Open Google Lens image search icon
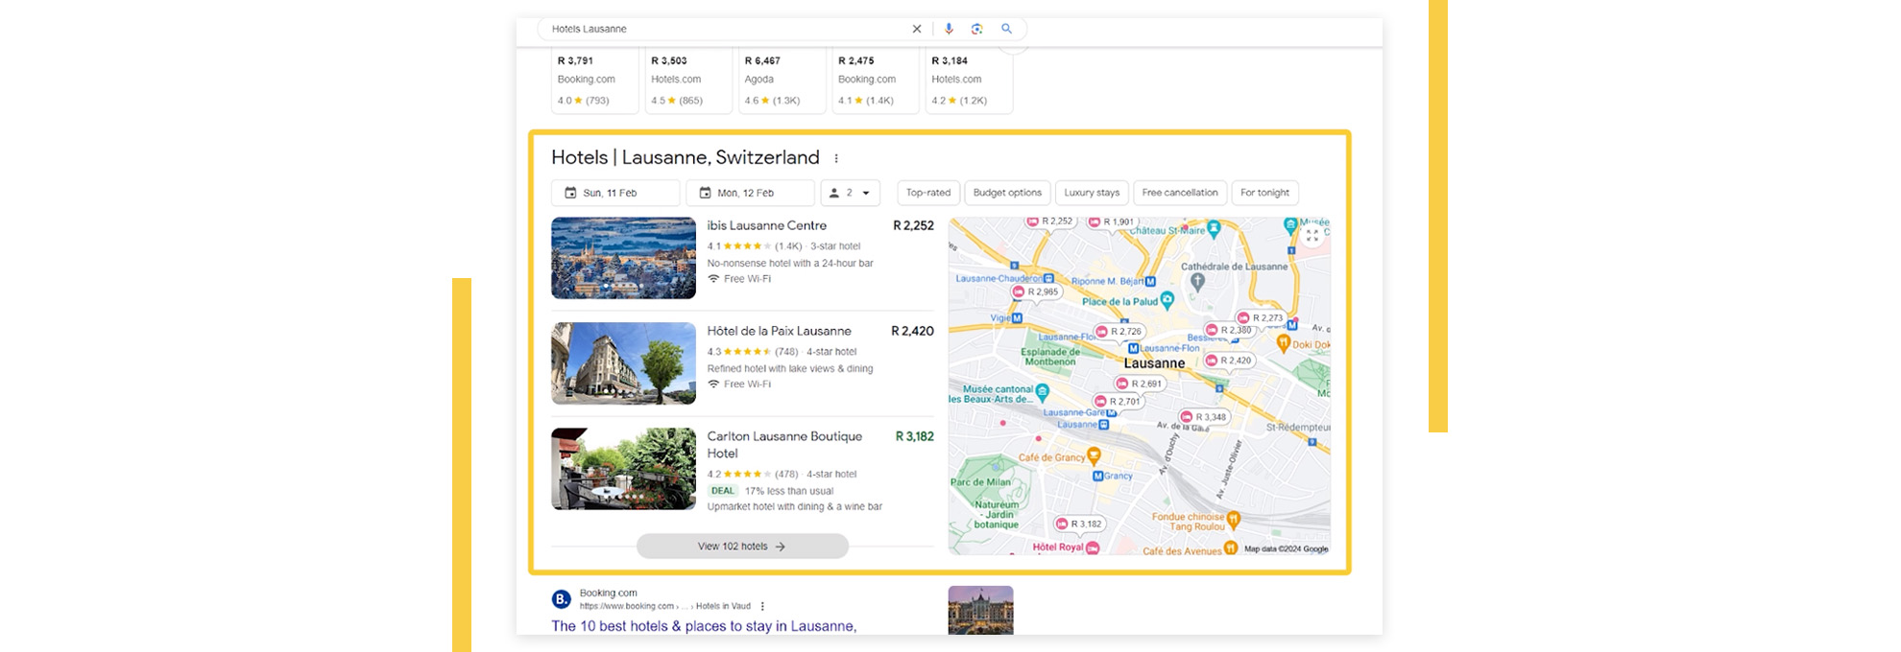 pyautogui.click(x=976, y=29)
